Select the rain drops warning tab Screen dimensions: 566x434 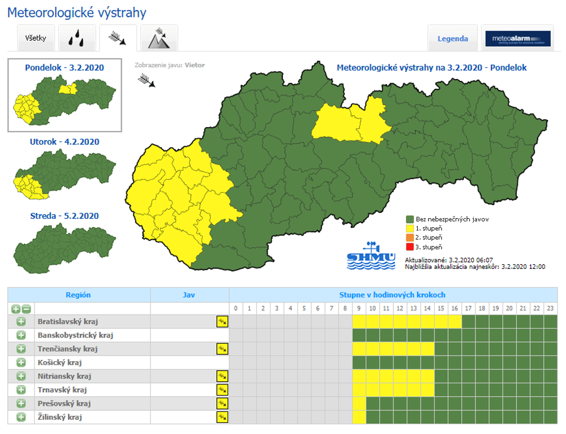[77, 39]
